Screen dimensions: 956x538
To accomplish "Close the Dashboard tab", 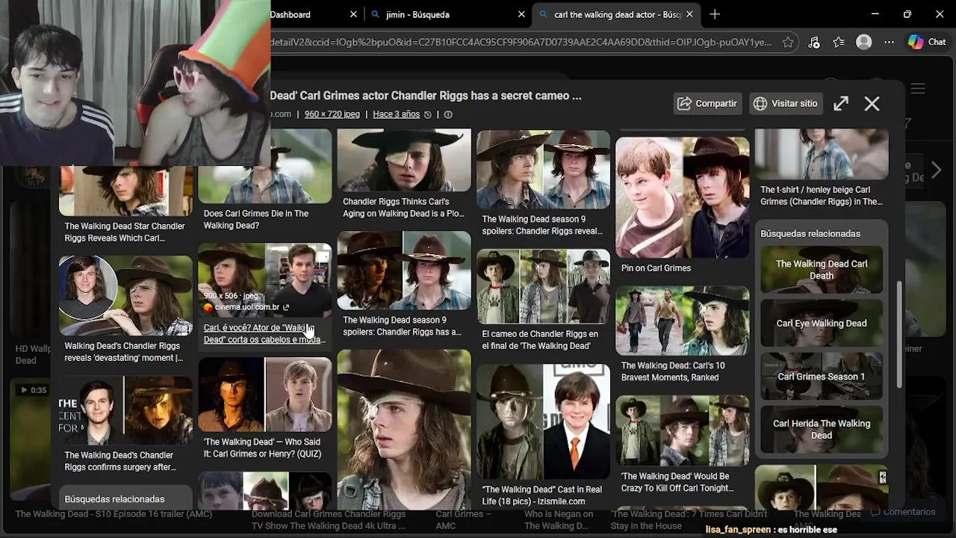I will (353, 14).
